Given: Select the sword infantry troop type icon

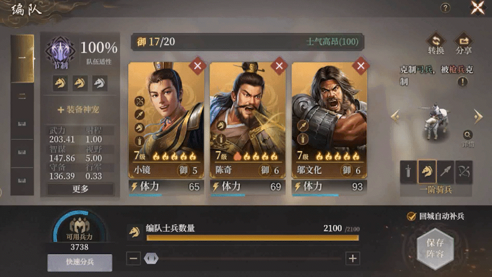Looking at the screenshot, I should point(408,171).
